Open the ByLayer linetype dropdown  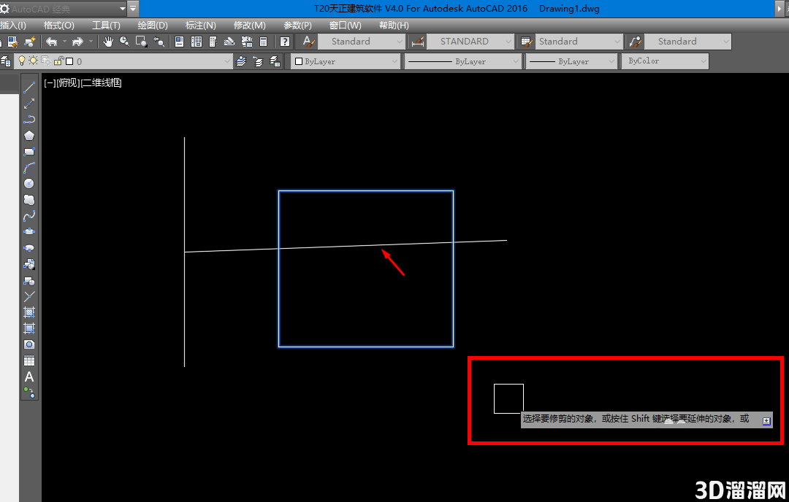(x=515, y=61)
